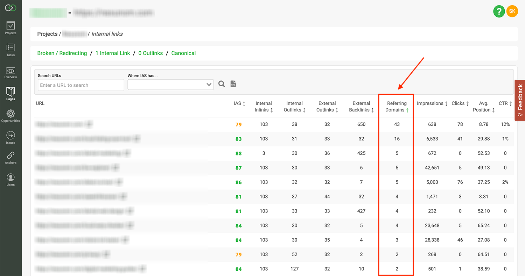Open Projects in the sidebar
The image size is (525, 276).
click(x=10, y=28)
